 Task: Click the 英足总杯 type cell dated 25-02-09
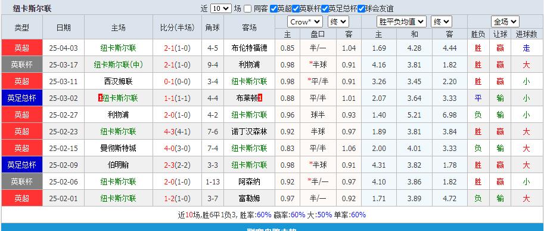pyautogui.click(x=22, y=165)
